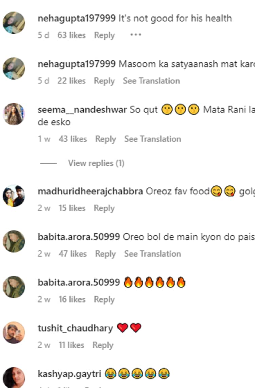The height and width of the screenshot is (388, 255).
Task: Click tushit_chaudhary's profile avatar
Action: [14, 332]
